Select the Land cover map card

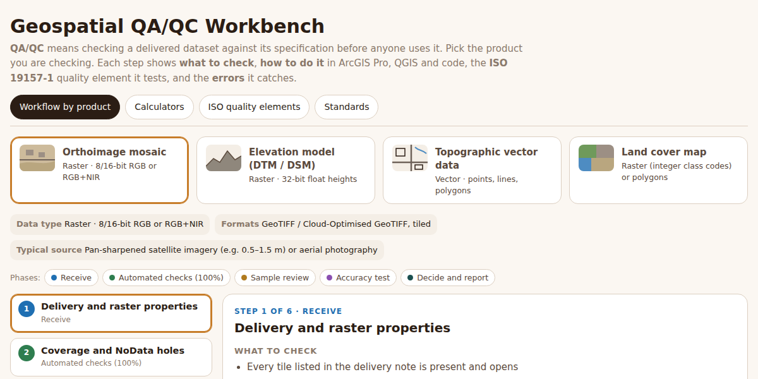[x=658, y=170]
